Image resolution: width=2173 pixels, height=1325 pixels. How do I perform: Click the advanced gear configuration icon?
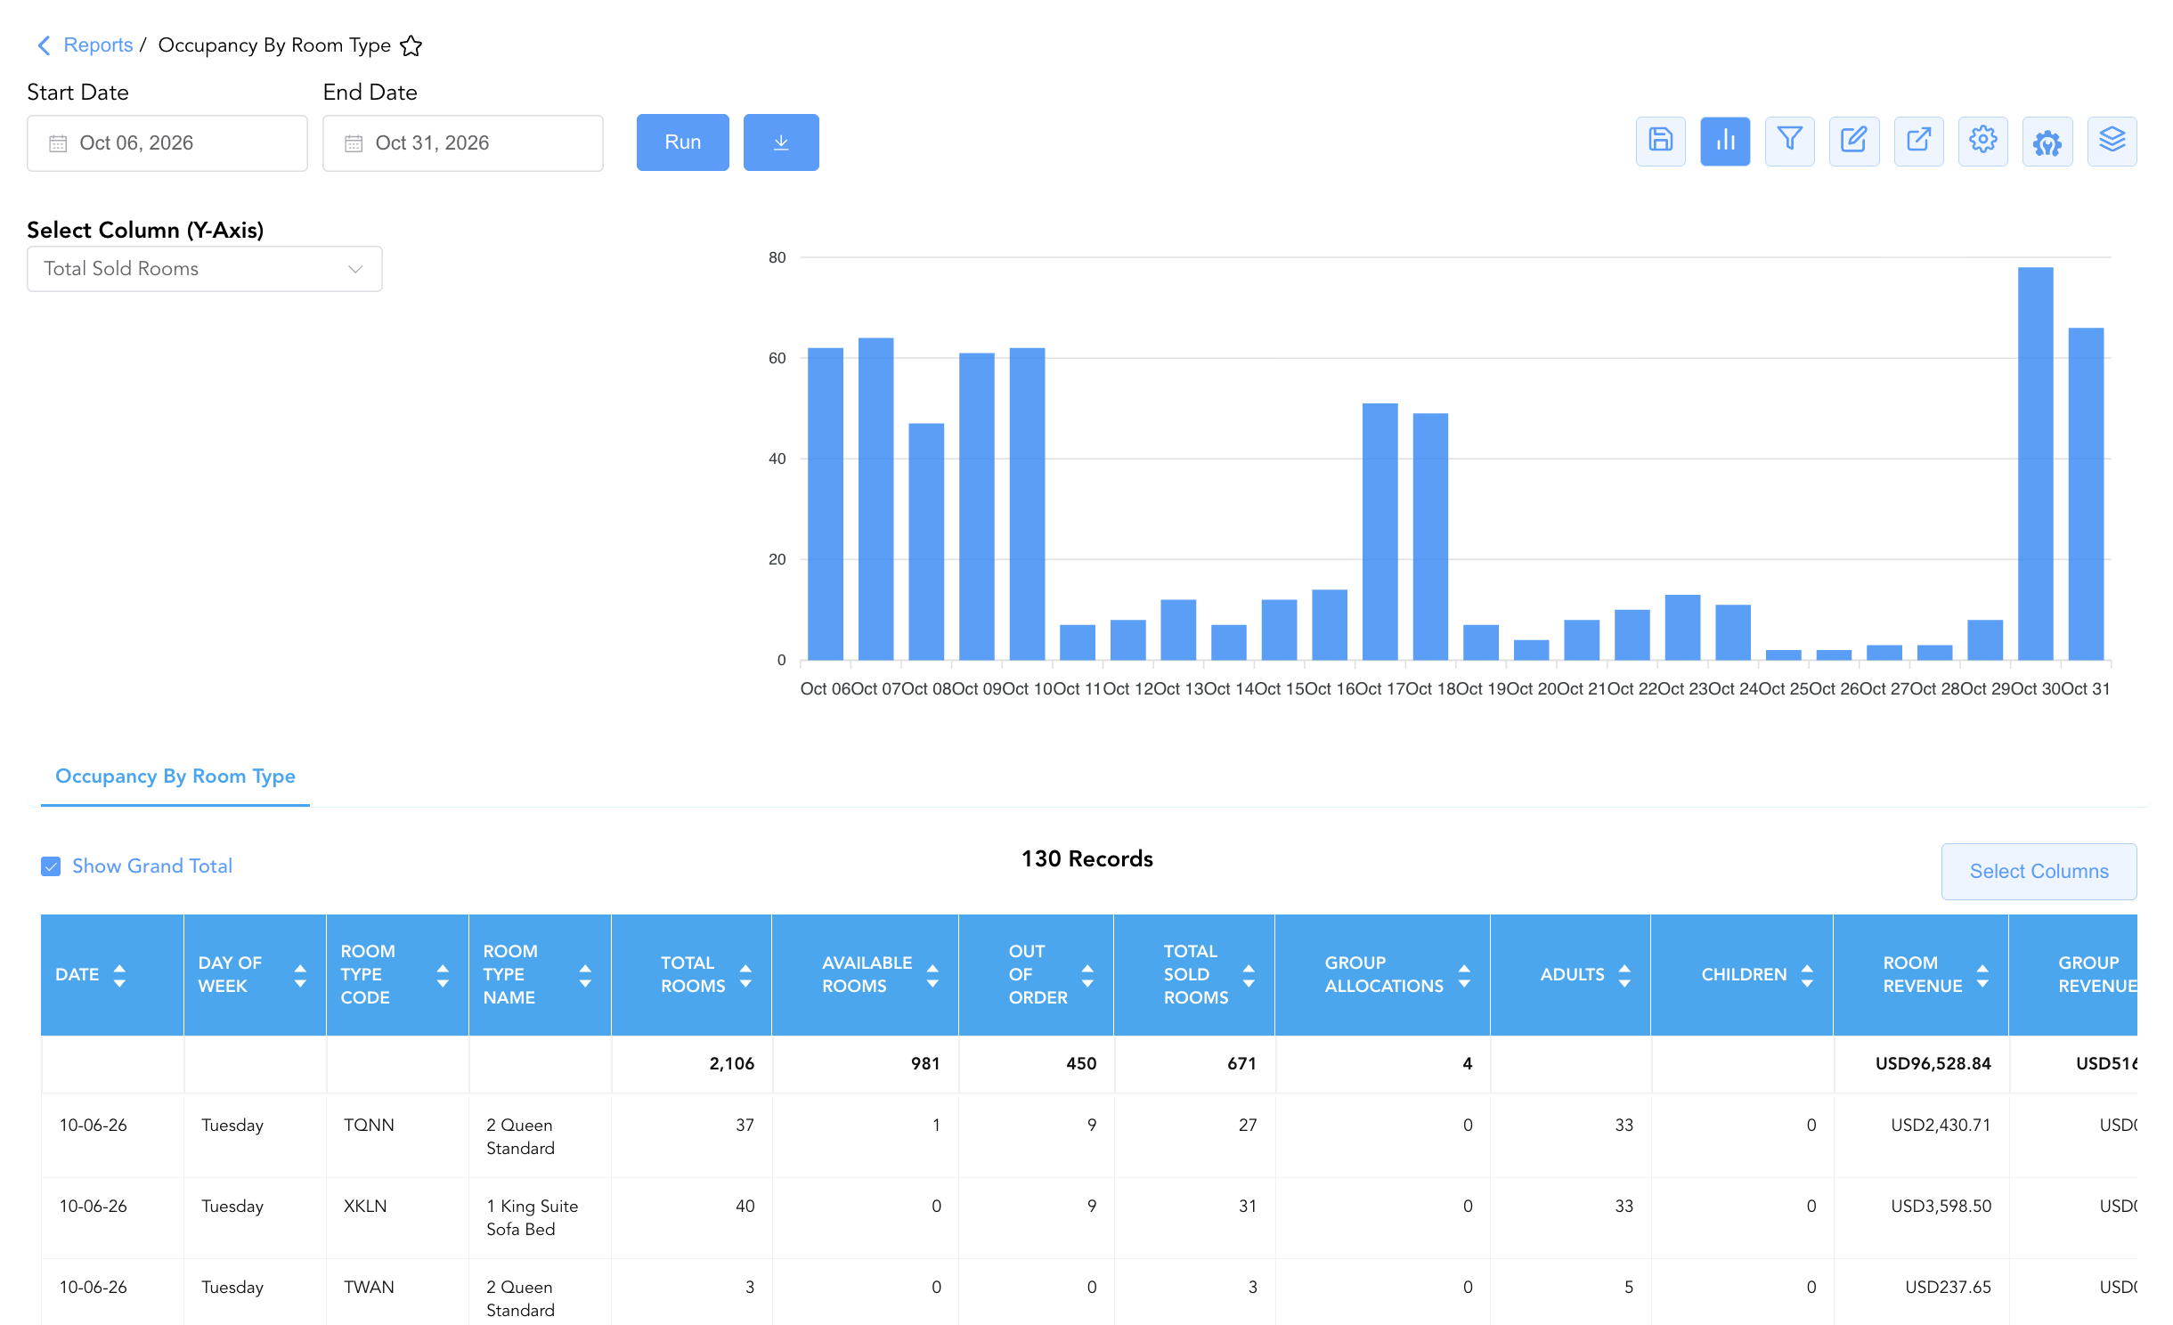click(2047, 141)
